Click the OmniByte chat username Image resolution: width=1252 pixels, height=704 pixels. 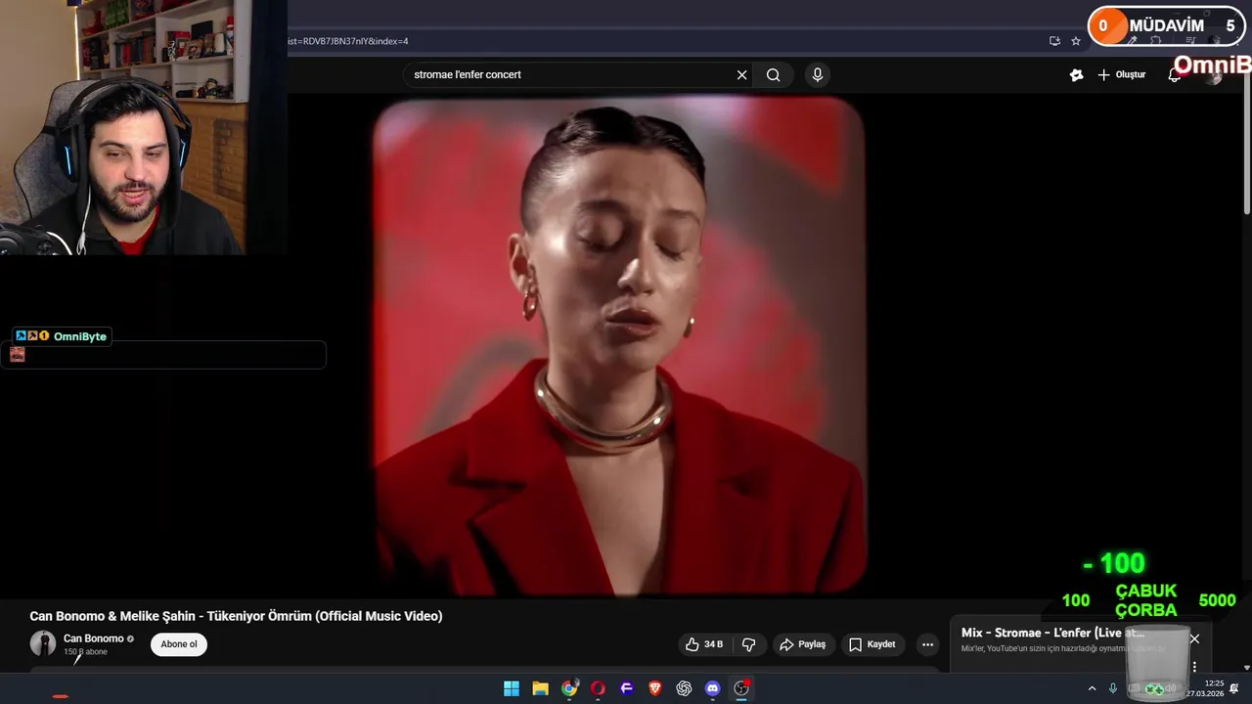pos(80,336)
